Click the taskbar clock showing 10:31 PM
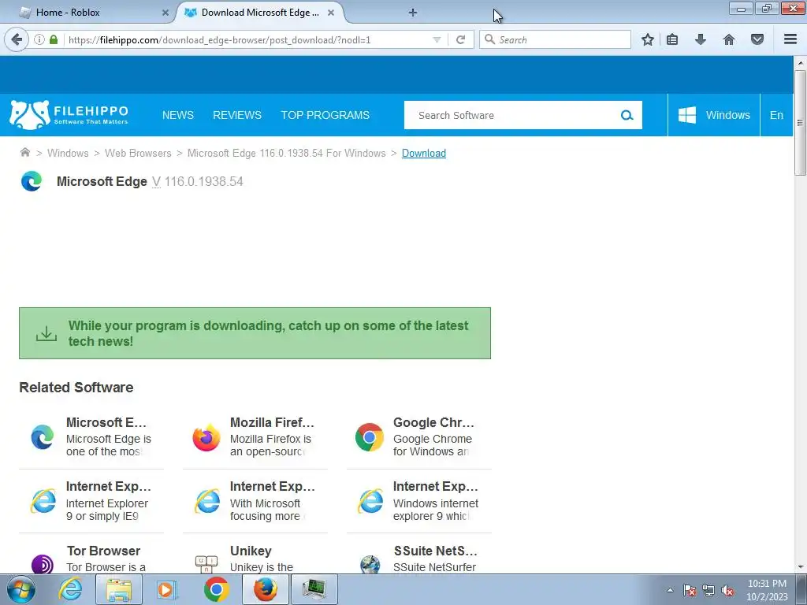Screen dimensions: 807x605 pos(767,590)
